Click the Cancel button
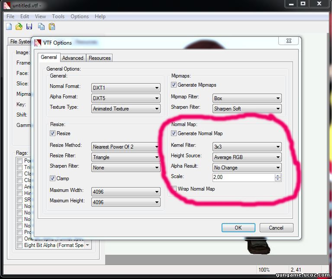332x279 pixels. point(276,228)
